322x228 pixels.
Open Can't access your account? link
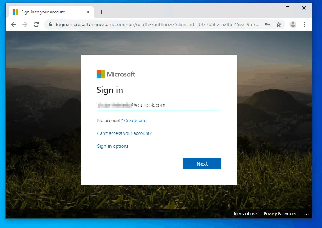(124, 133)
